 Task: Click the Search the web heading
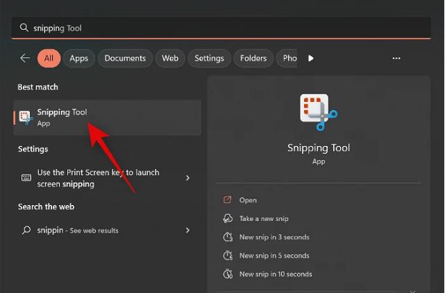46,206
